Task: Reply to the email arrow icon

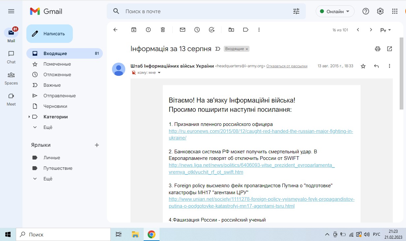Action: click(376, 66)
